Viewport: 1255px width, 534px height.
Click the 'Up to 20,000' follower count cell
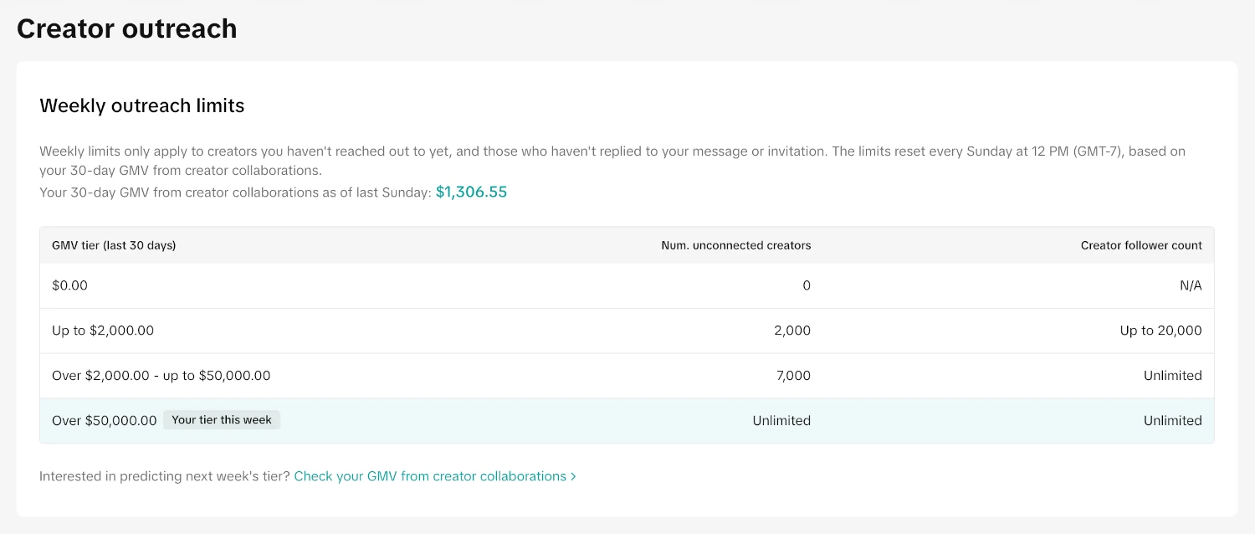pos(1160,331)
